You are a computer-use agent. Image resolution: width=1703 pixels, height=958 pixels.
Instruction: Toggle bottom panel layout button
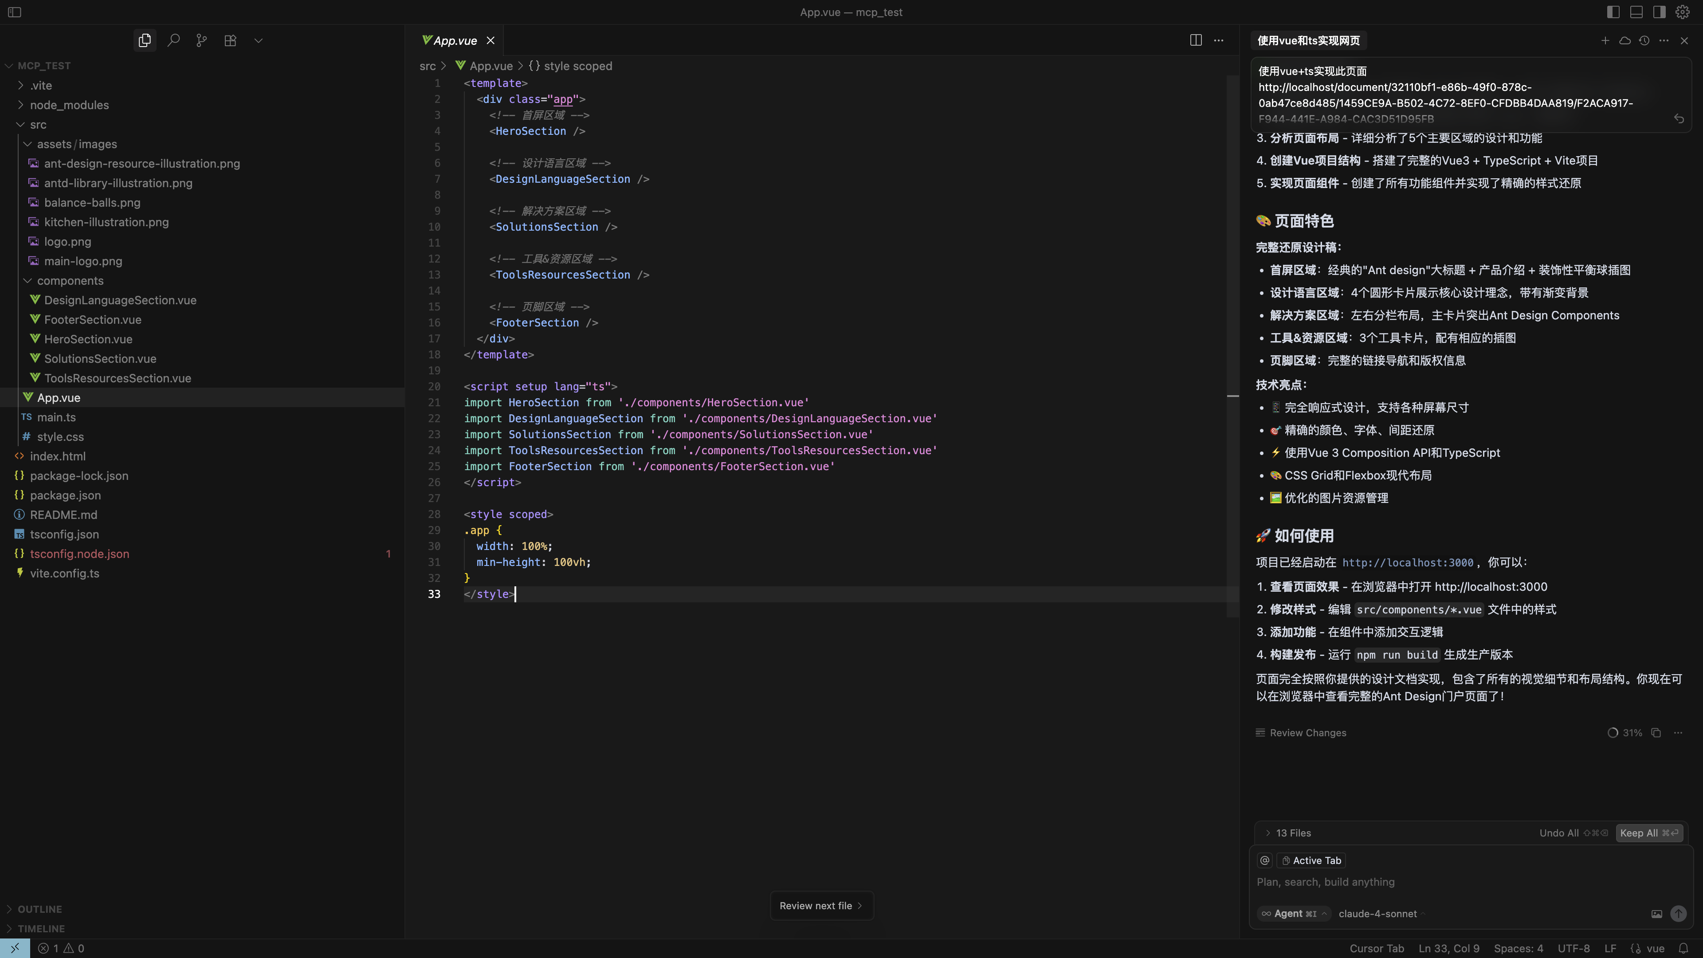point(1636,12)
